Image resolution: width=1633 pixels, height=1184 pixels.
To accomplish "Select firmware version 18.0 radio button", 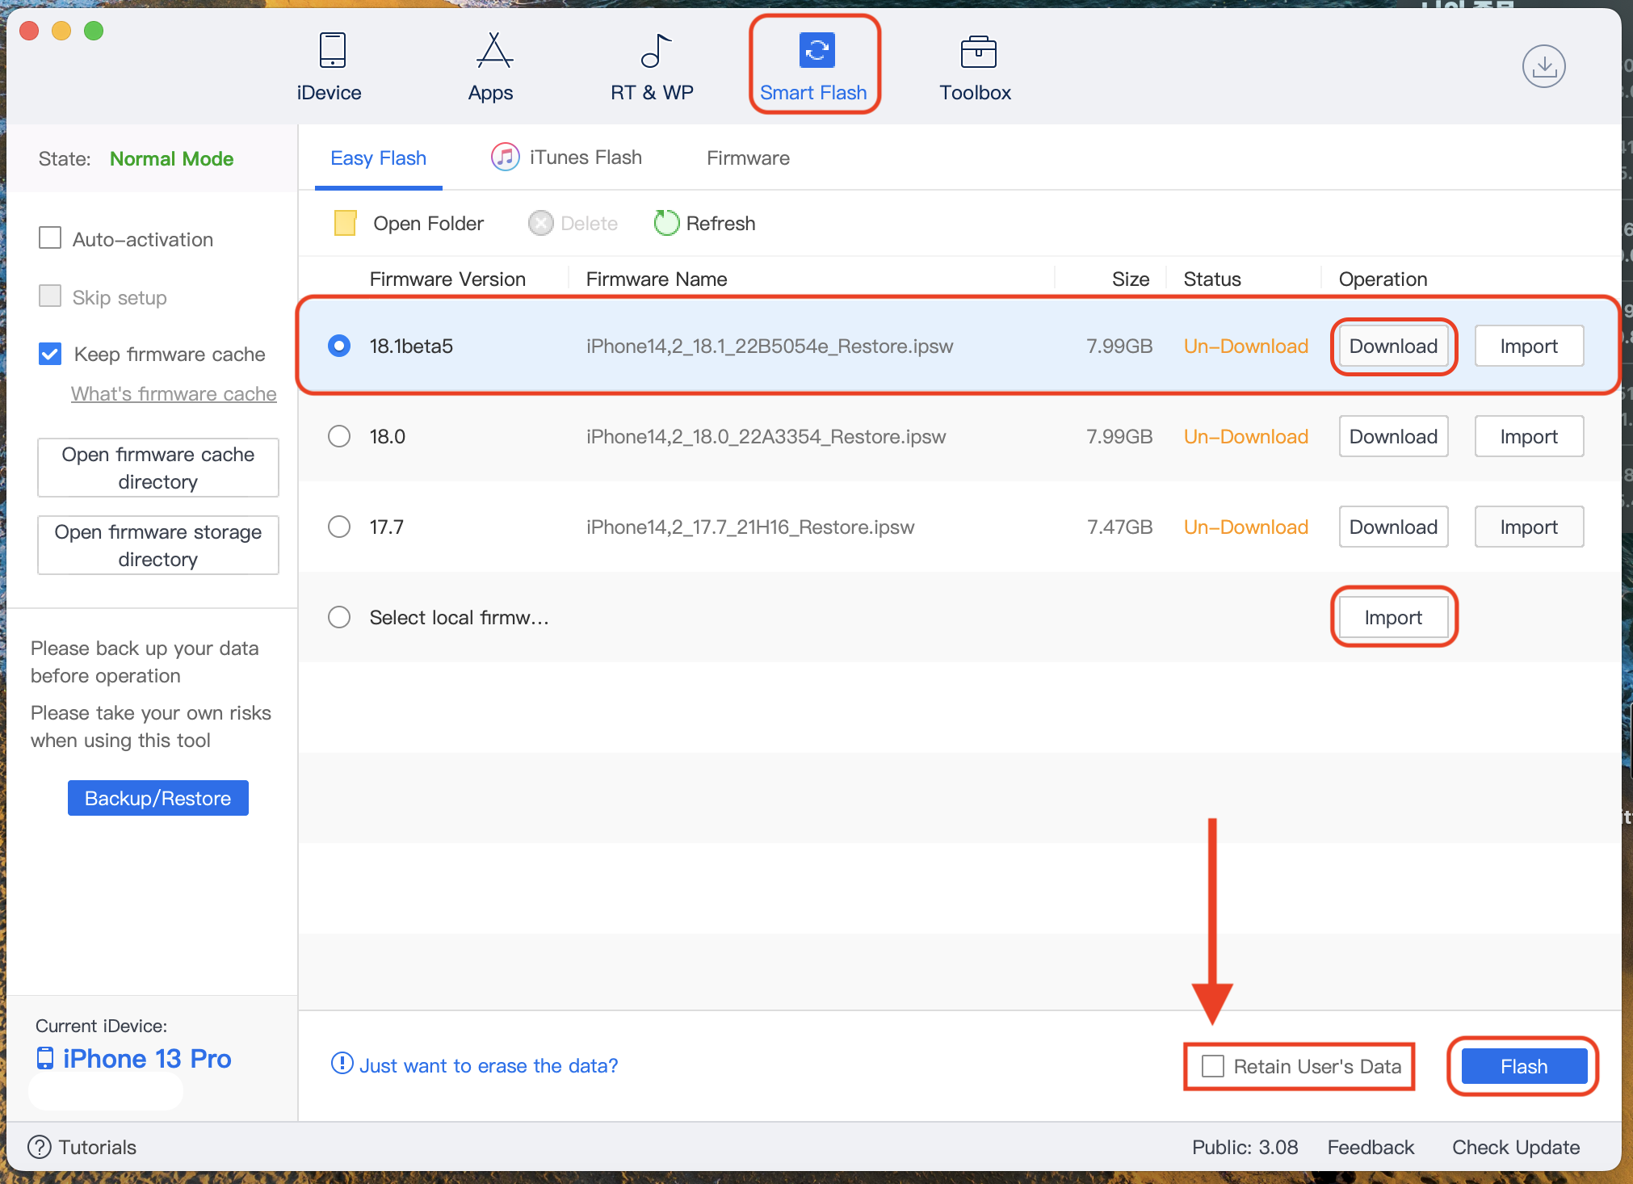I will click(x=339, y=436).
